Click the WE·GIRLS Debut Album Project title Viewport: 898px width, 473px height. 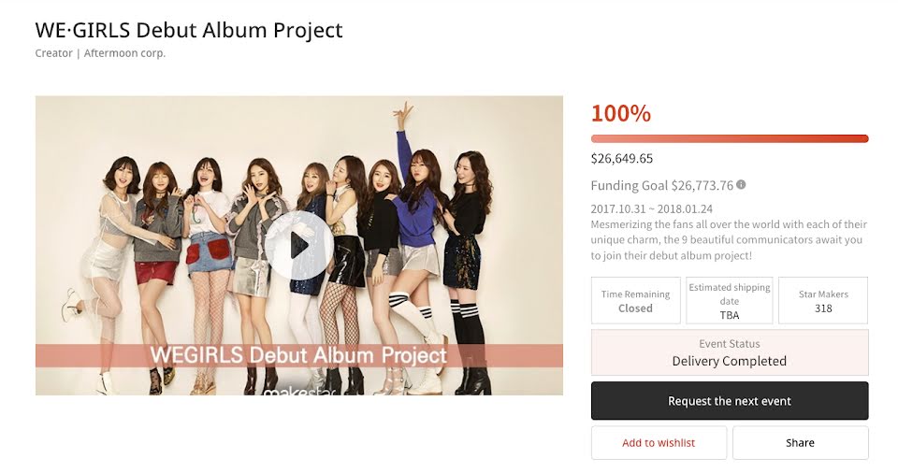click(x=189, y=30)
